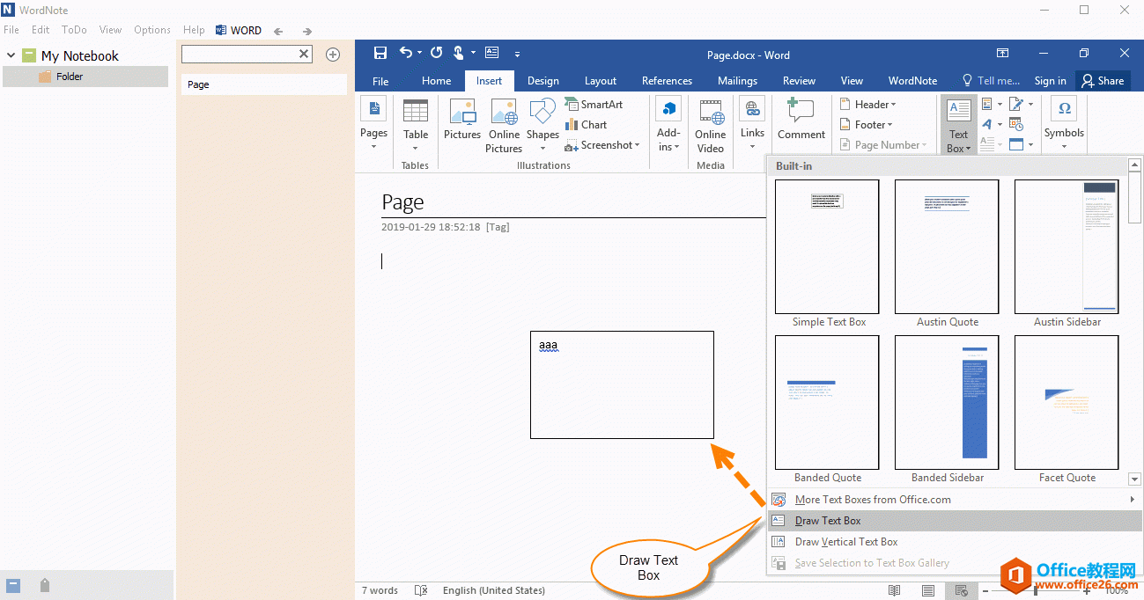The width and height of the screenshot is (1144, 600).
Task: Switch to Read Mode view in status bar
Action: pyautogui.click(x=895, y=590)
